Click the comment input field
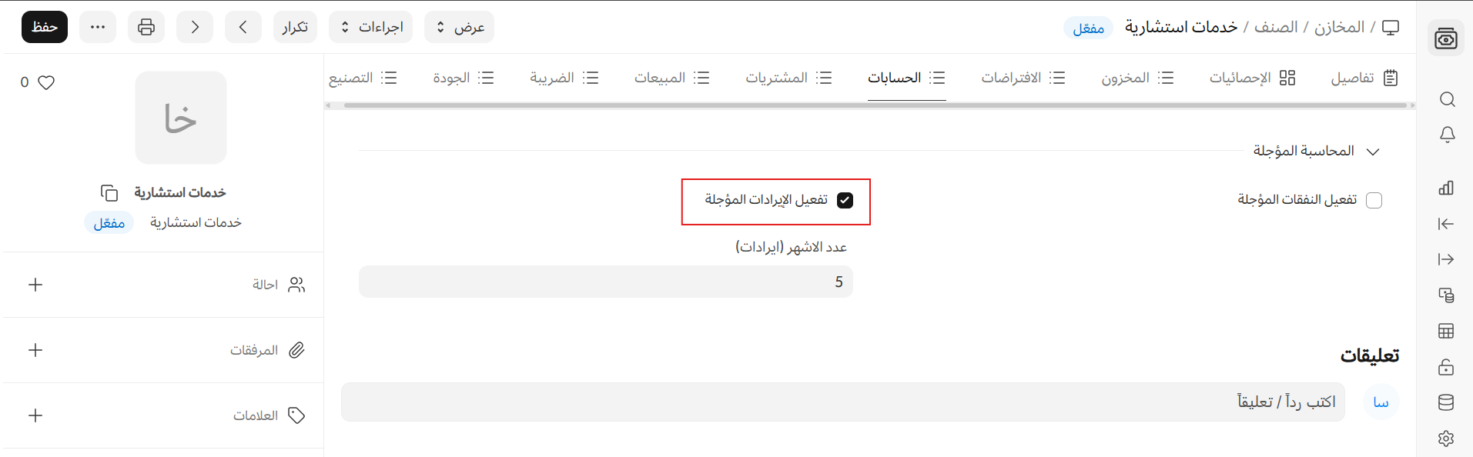Image resolution: width=1473 pixels, height=457 pixels. pos(842,402)
